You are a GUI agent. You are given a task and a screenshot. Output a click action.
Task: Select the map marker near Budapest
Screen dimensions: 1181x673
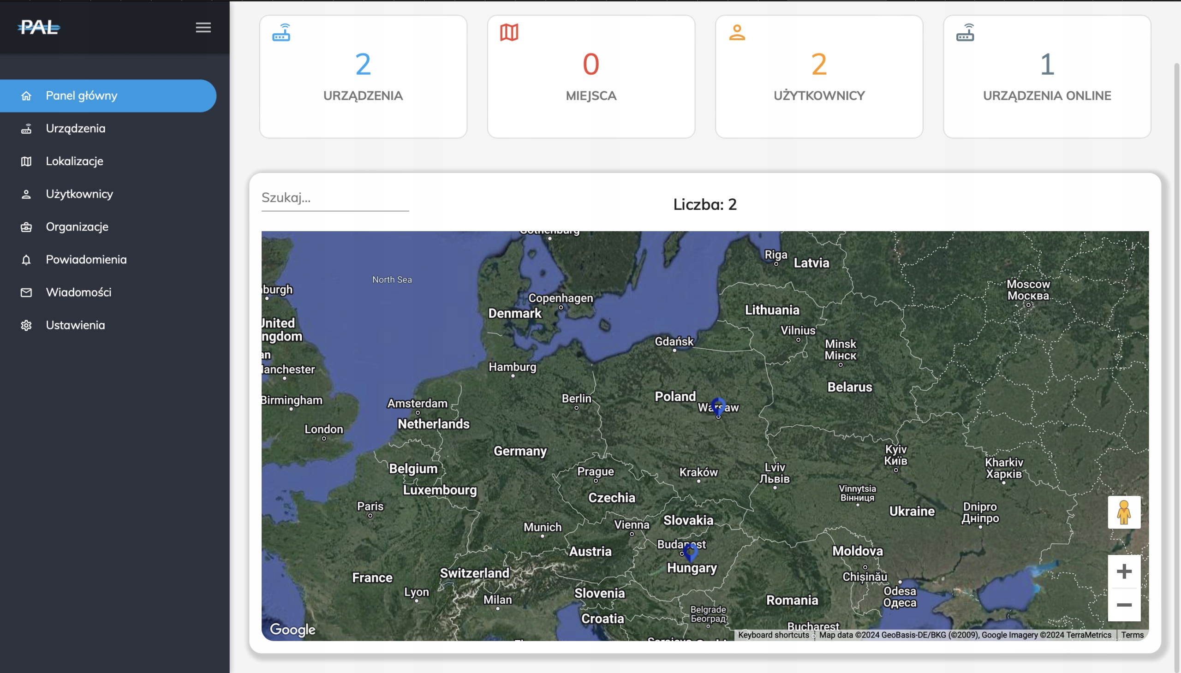pos(690,551)
